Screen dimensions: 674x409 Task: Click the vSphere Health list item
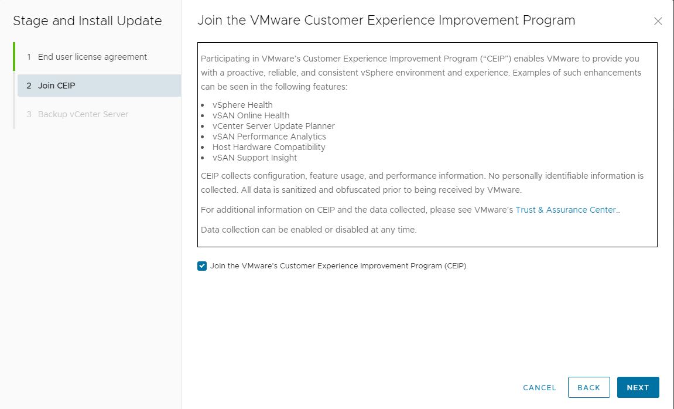242,105
